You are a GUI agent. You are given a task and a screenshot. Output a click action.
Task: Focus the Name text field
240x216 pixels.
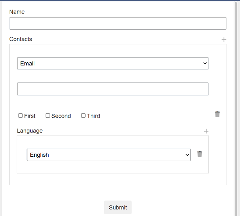pos(118,23)
